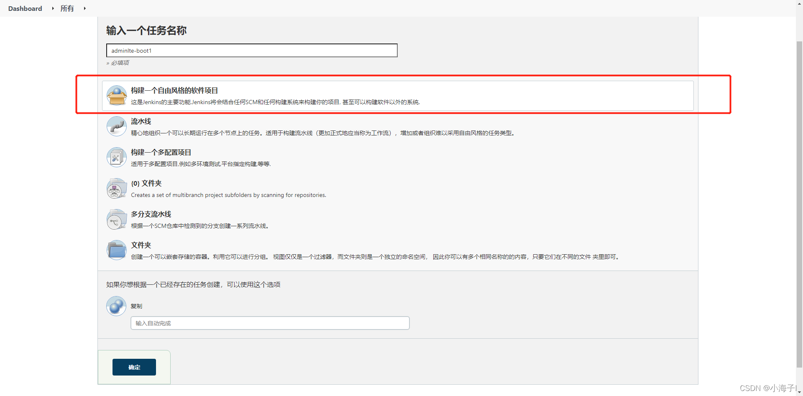Click the 'Creates a set of multibranch project' text
The image size is (803, 396).
[228, 195]
